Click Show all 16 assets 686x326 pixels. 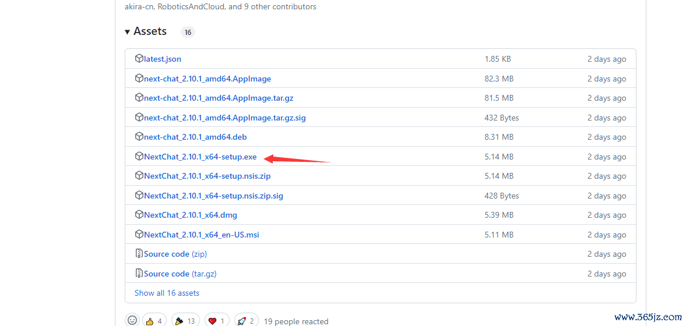[x=167, y=293]
